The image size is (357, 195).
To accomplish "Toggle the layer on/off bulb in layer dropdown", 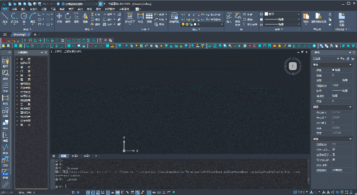I will (183, 24).
